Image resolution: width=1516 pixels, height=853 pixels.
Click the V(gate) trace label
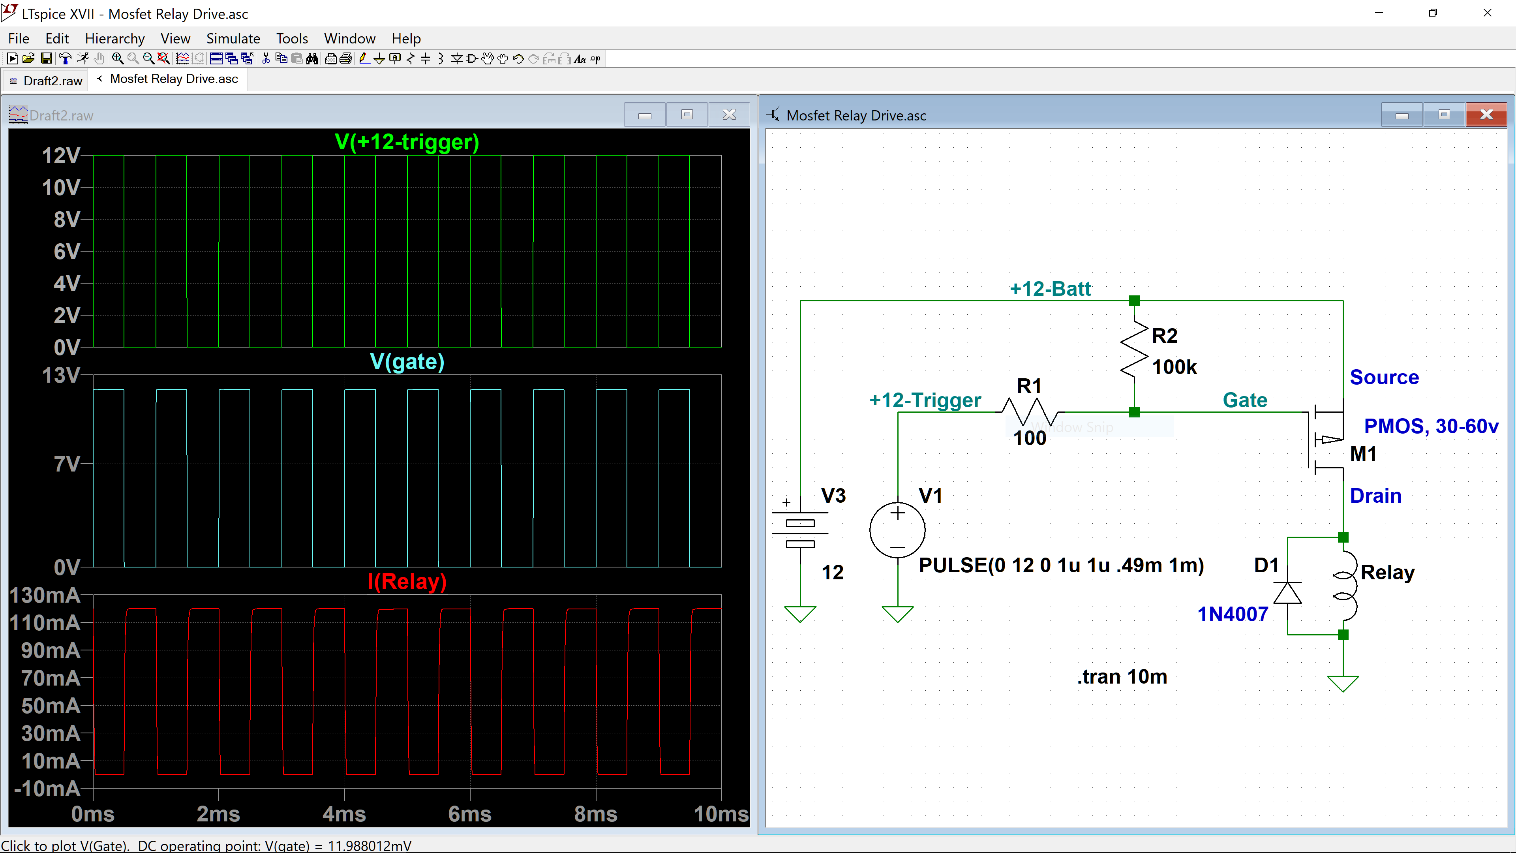pos(407,361)
